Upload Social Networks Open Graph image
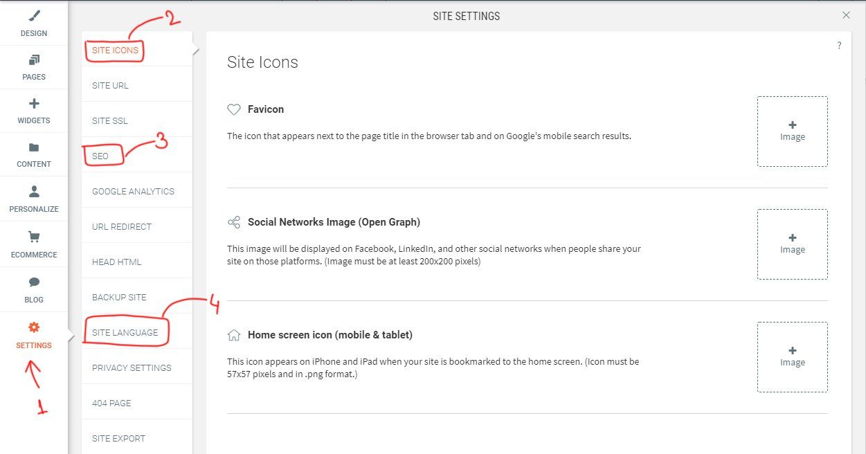The image size is (866, 454). [792, 244]
